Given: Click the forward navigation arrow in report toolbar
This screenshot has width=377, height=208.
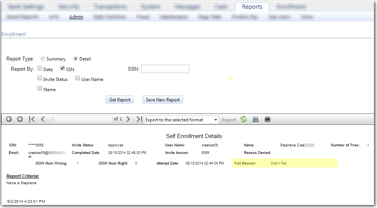Looking at the screenshot, I should coord(20,119).
